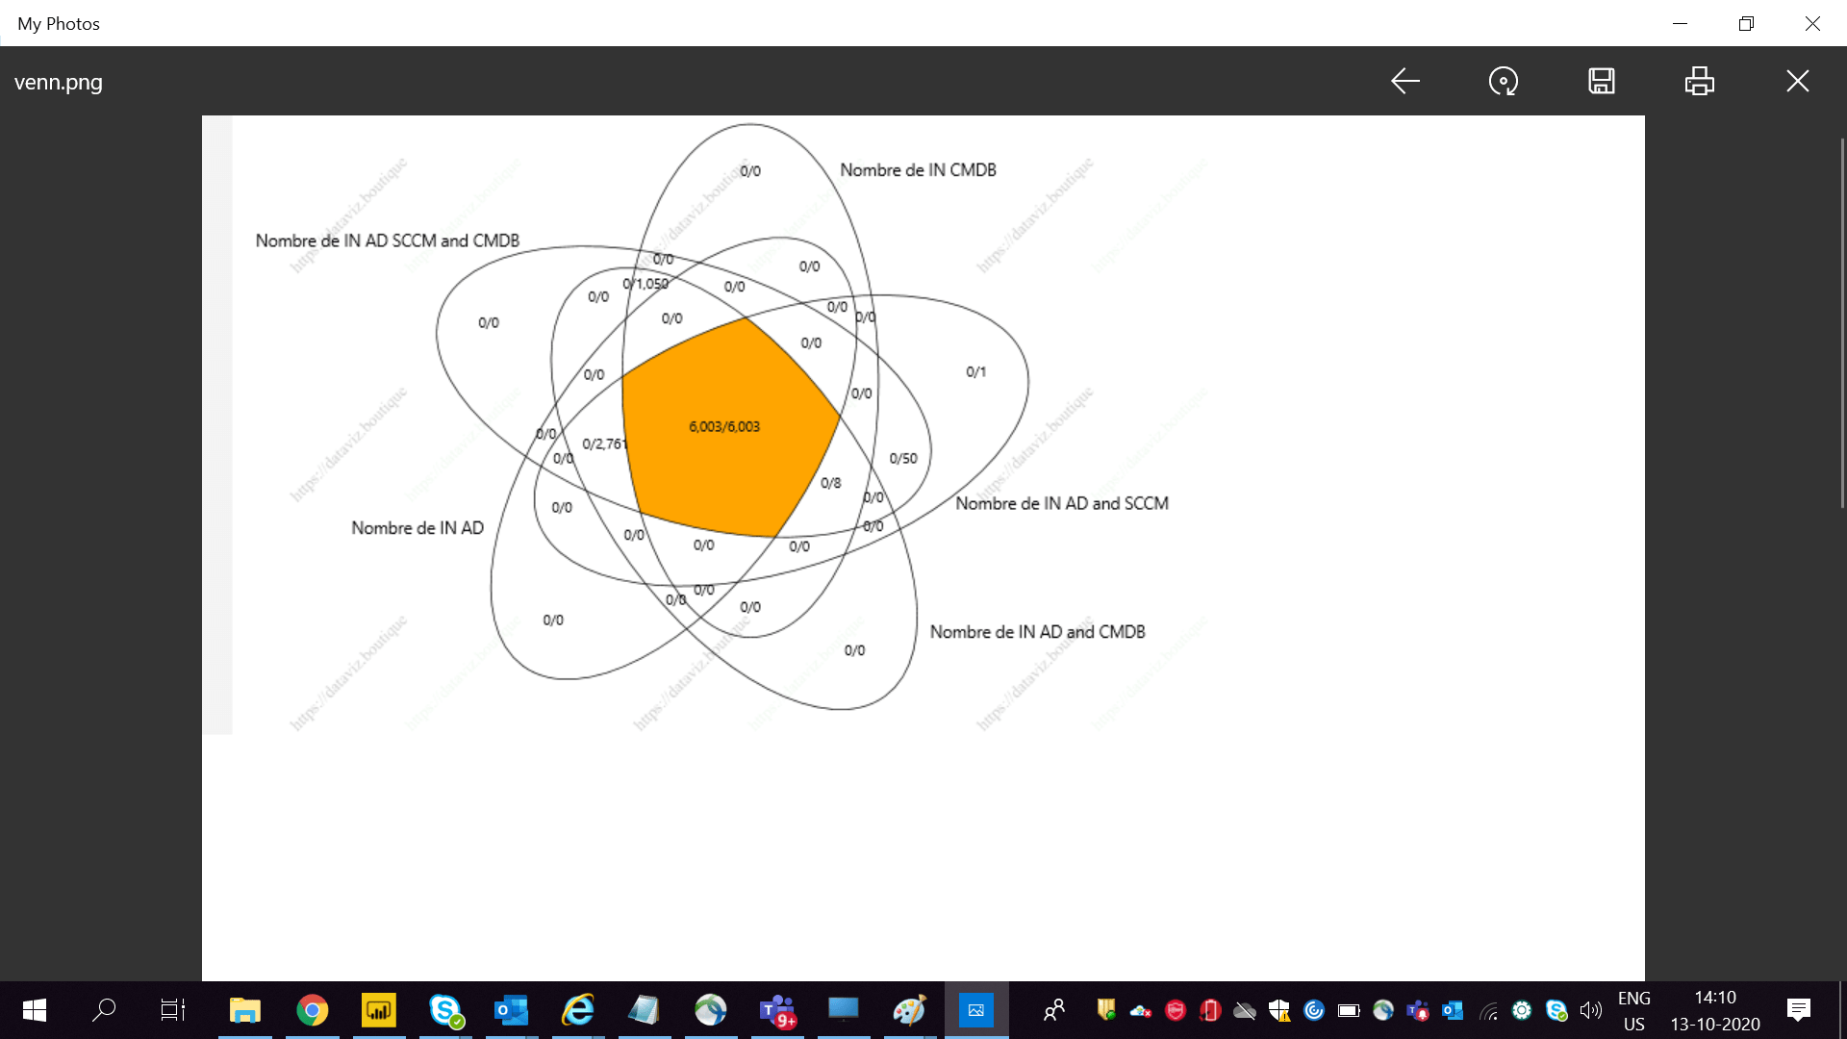Mute audio via the speaker tray icon
Image resolution: width=1847 pixels, height=1039 pixels.
click(x=1589, y=1010)
